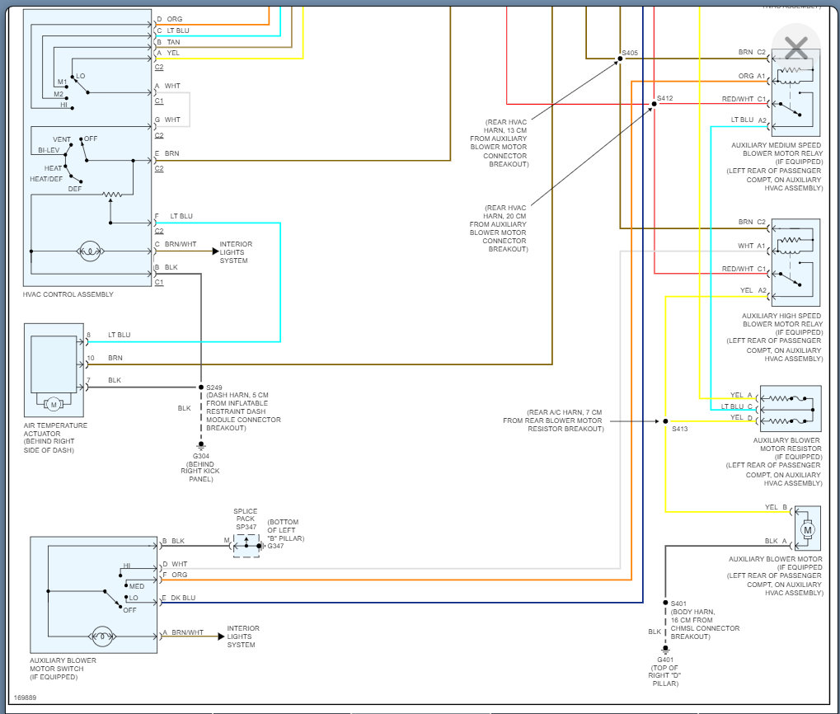Click the S401 splice label

[678, 604]
